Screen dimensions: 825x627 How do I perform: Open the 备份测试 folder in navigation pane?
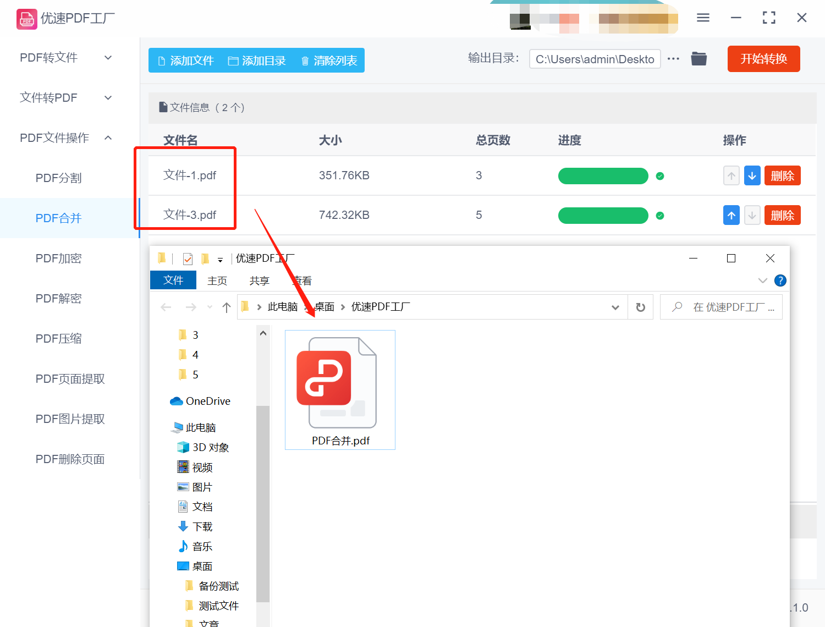[212, 586]
